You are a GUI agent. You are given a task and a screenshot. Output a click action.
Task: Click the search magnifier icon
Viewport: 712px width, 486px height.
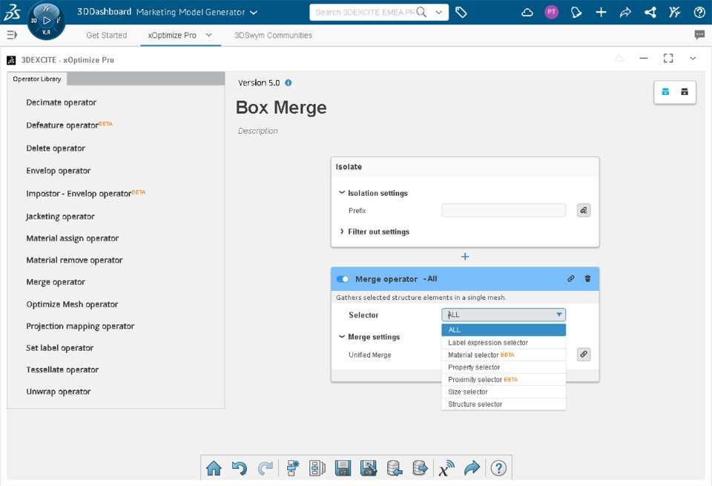tap(421, 13)
